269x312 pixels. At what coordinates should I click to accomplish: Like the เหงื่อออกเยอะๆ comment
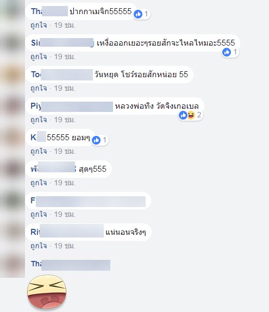[x=39, y=57]
